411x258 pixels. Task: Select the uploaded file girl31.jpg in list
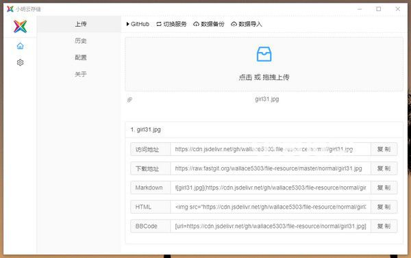[x=267, y=99]
